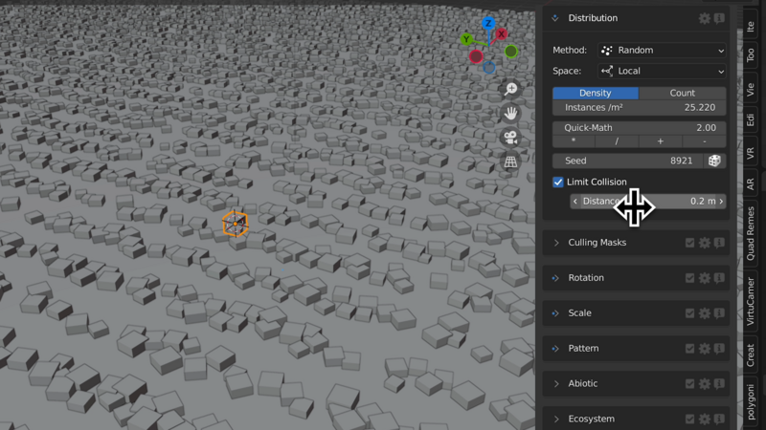Screen dimensions: 766x430
Task: Expand the Scale panel
Action: 556,313
